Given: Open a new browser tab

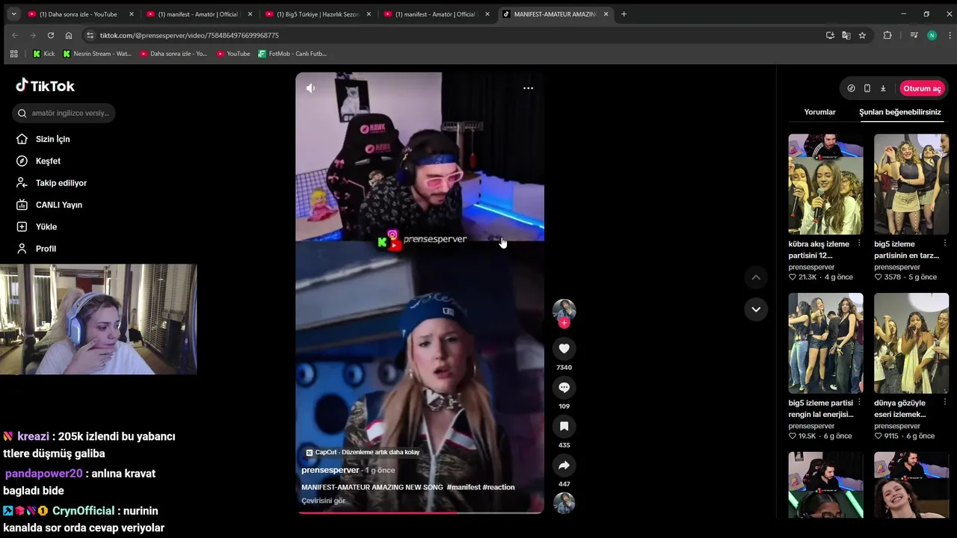Looking at the screenshot, I should (624, 13).
